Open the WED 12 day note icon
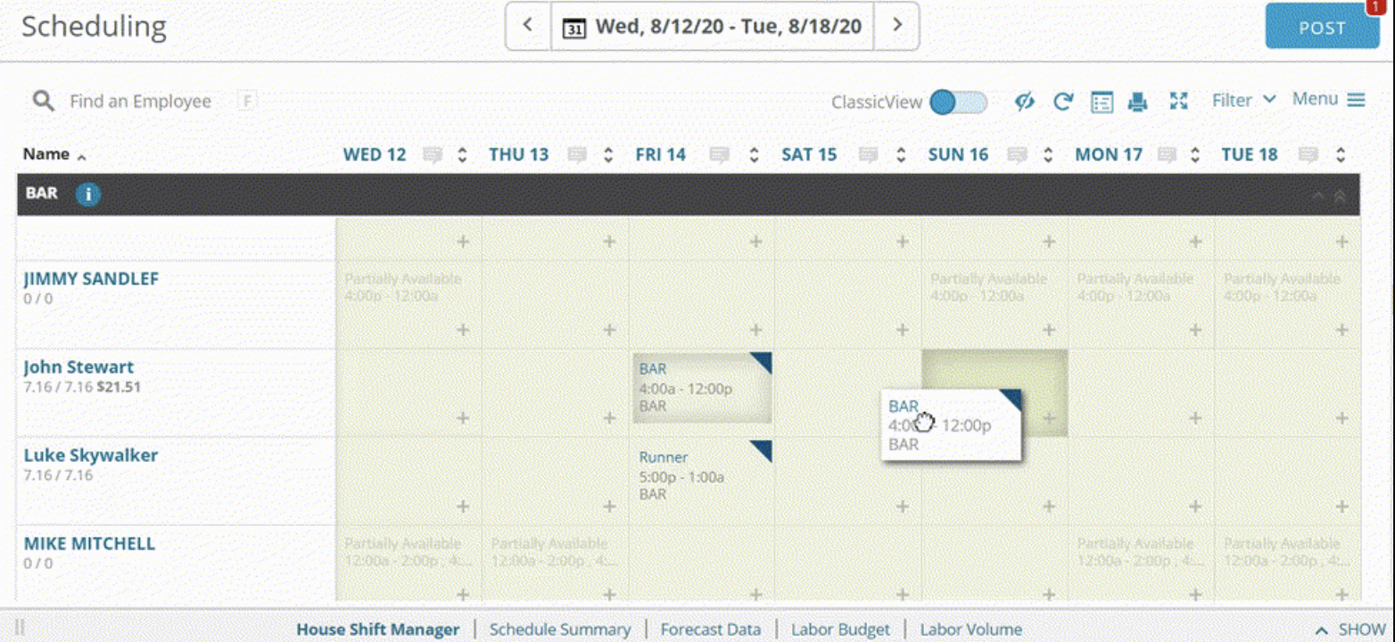Viewport: 1395px width, 642px height. (433, 155)
